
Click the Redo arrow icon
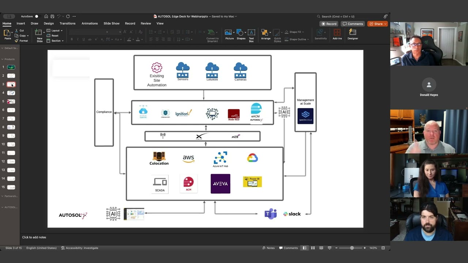coord(68,16)
